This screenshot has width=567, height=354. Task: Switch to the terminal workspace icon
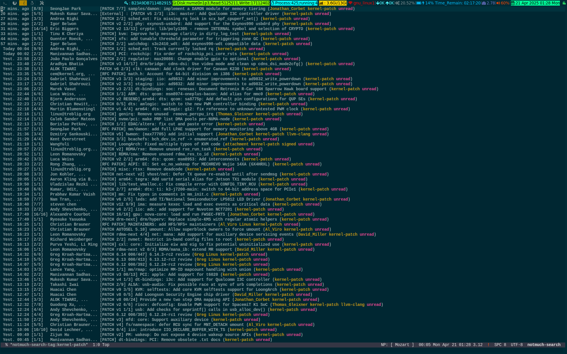pyautogui.click(x=5, y=3)
